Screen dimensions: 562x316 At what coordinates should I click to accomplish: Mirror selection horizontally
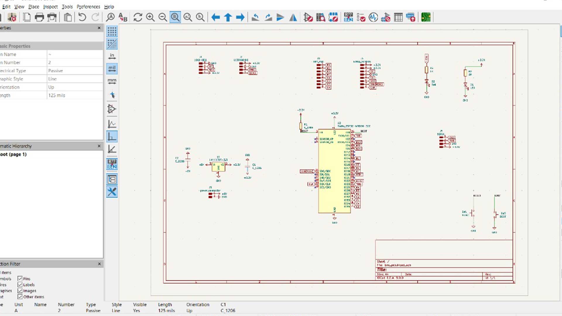coord(293,17)
